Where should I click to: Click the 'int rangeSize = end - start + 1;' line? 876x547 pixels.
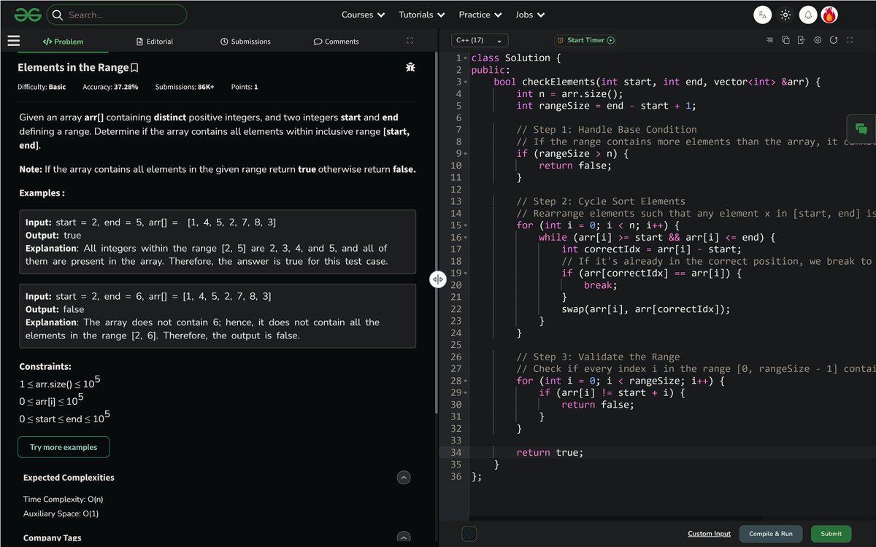(606, 106)
